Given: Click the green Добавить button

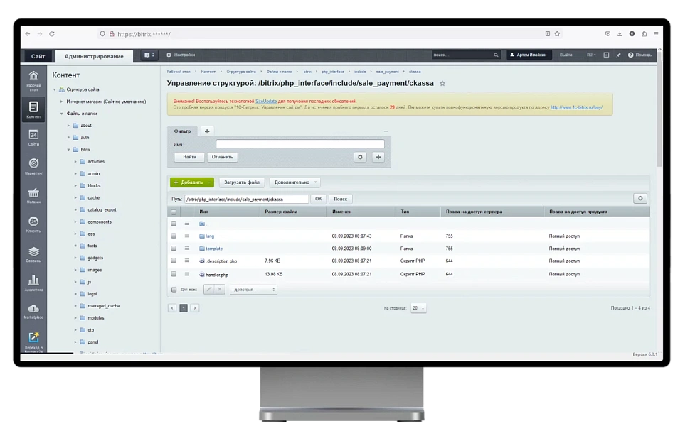Looking at the screenshot, I should pyautogui.click(x=191, y=182).
